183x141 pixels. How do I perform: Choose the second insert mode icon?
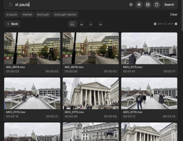click(82, 24)
